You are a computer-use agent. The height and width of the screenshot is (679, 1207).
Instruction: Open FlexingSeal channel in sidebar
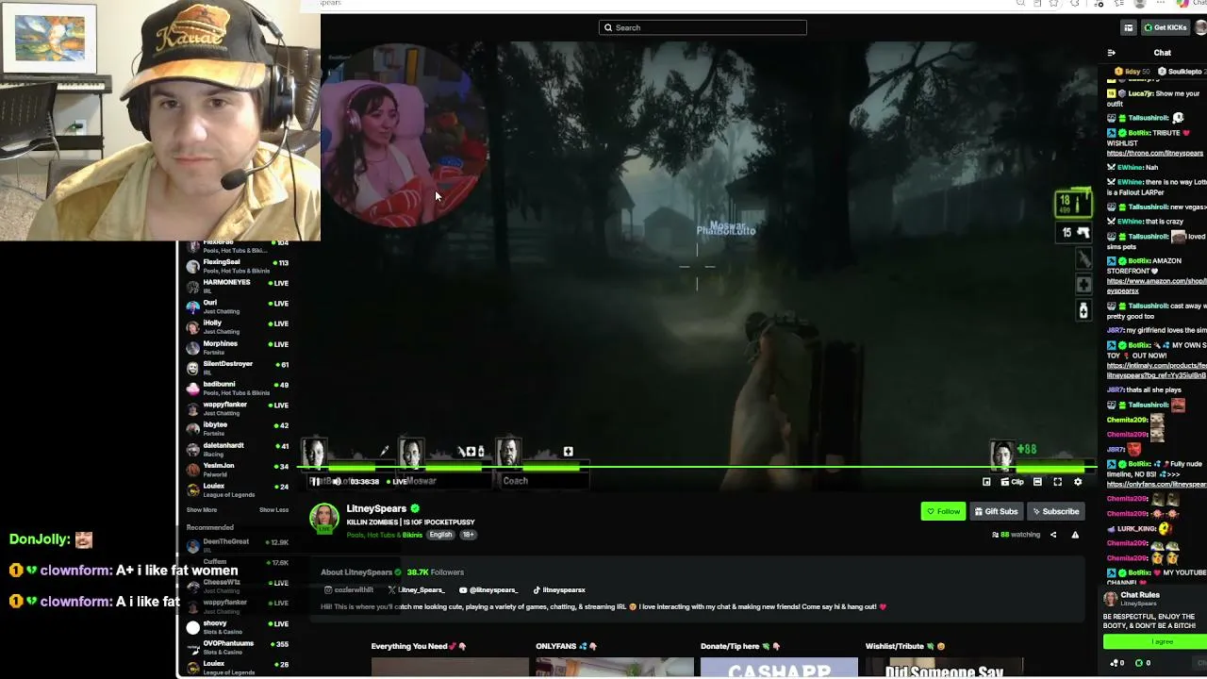[238, 266]
